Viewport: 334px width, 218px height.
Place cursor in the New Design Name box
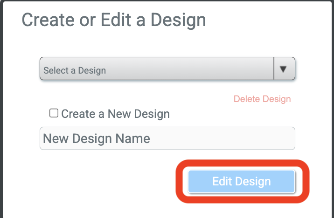point(167,138)
